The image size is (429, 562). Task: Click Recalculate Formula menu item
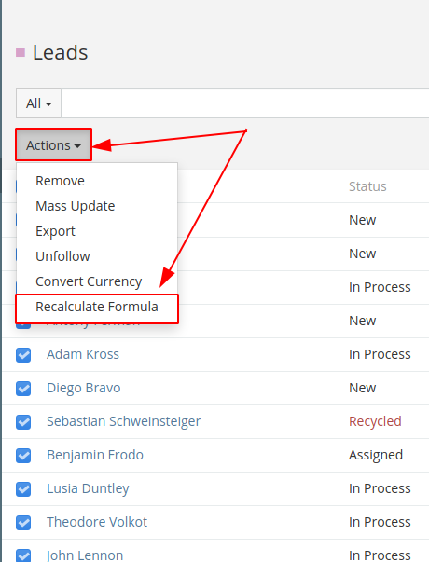97,307
